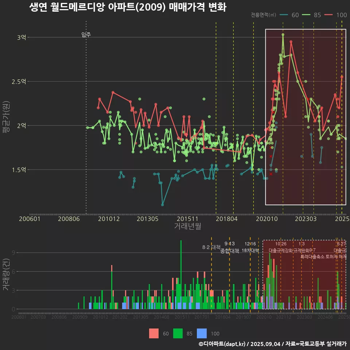Click the salmon 60 swatch in bottom legend
The width and height of the screenshot is (350, 350).
click(154, 333)
